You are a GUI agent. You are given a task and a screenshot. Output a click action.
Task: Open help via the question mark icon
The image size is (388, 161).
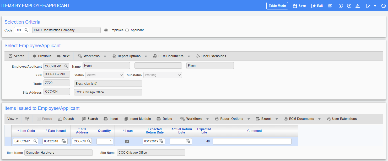[x=349, y=6]
